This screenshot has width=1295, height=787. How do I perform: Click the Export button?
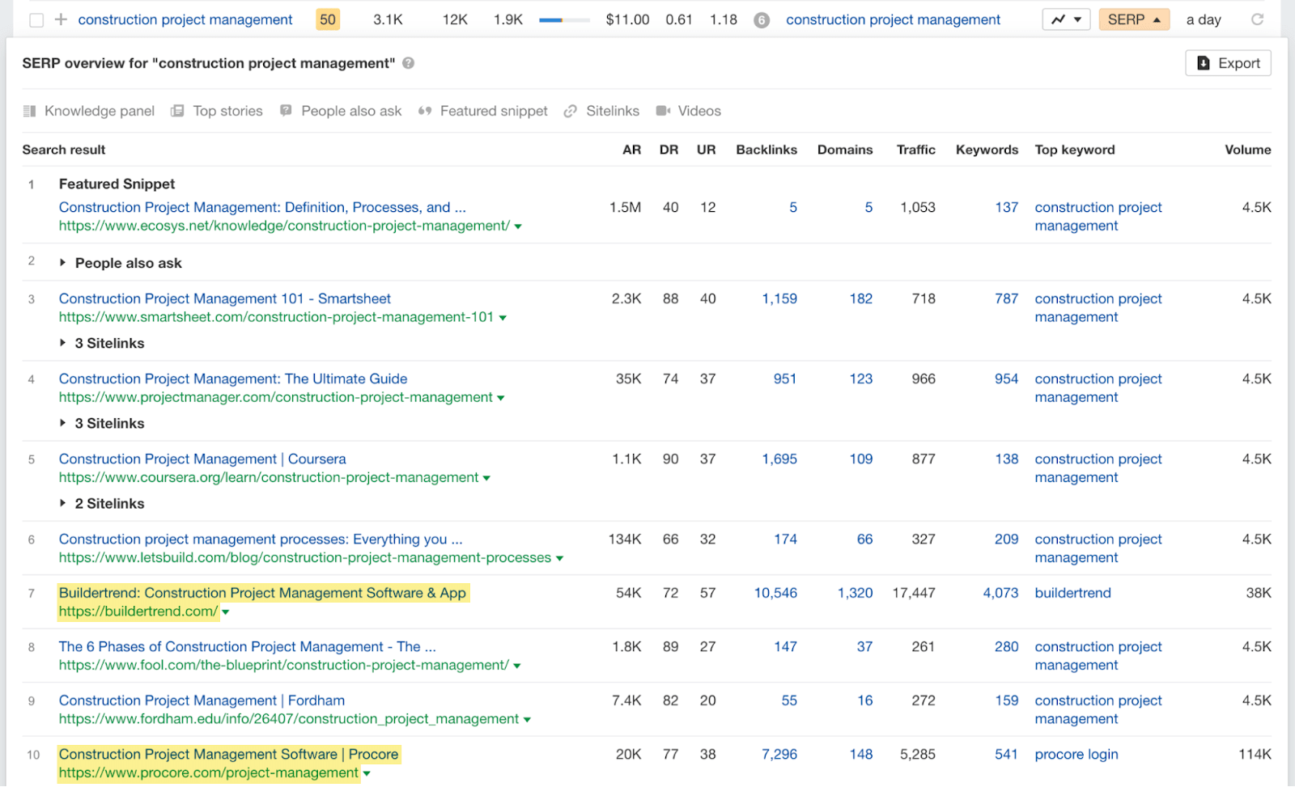pyautogui.click(x=1227, y=62)
